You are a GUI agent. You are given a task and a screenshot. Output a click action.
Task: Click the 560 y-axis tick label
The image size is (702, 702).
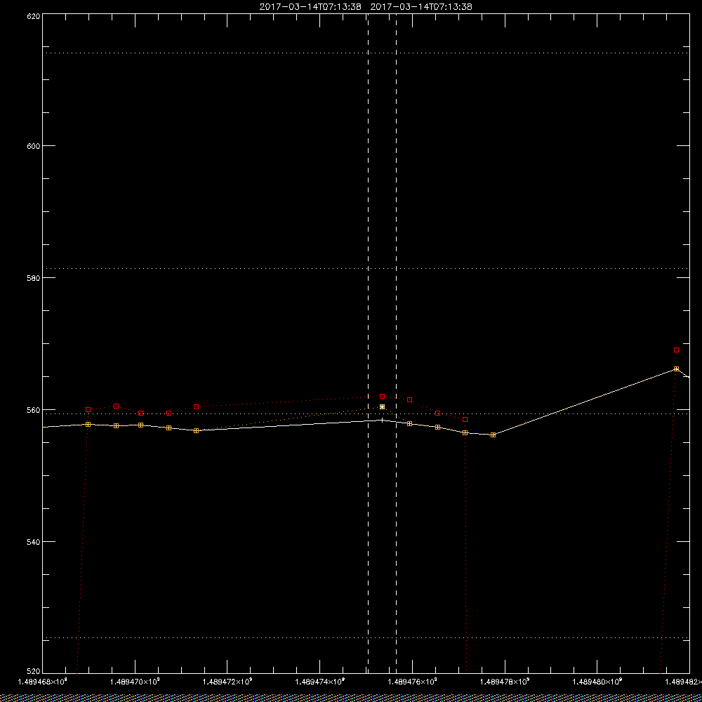34,410
